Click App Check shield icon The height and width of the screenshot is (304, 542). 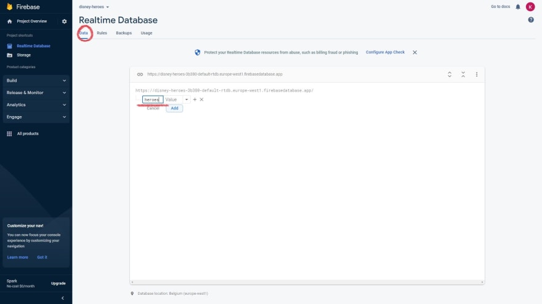pyautogui.click(x=197, y=52)
